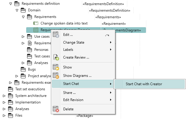Click the Show Diagrams icon with orange badge
Viewport: 189px width, 119px height.
(x=56, y=76)
